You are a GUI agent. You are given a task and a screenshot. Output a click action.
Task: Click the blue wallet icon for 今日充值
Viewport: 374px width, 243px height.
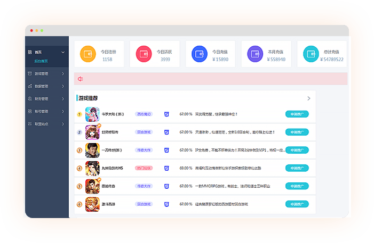[200, 54]
